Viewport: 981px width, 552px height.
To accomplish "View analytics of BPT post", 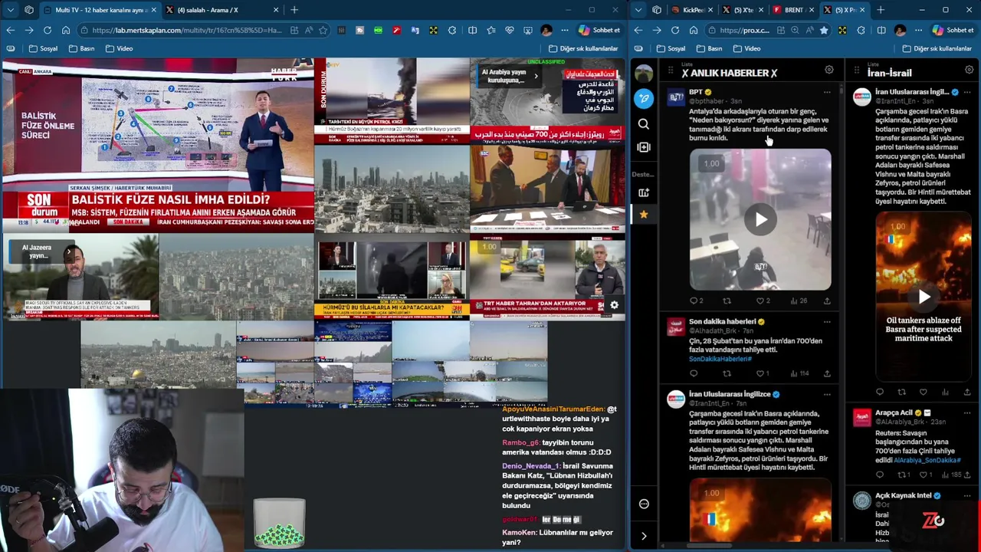I will (798, 301).
